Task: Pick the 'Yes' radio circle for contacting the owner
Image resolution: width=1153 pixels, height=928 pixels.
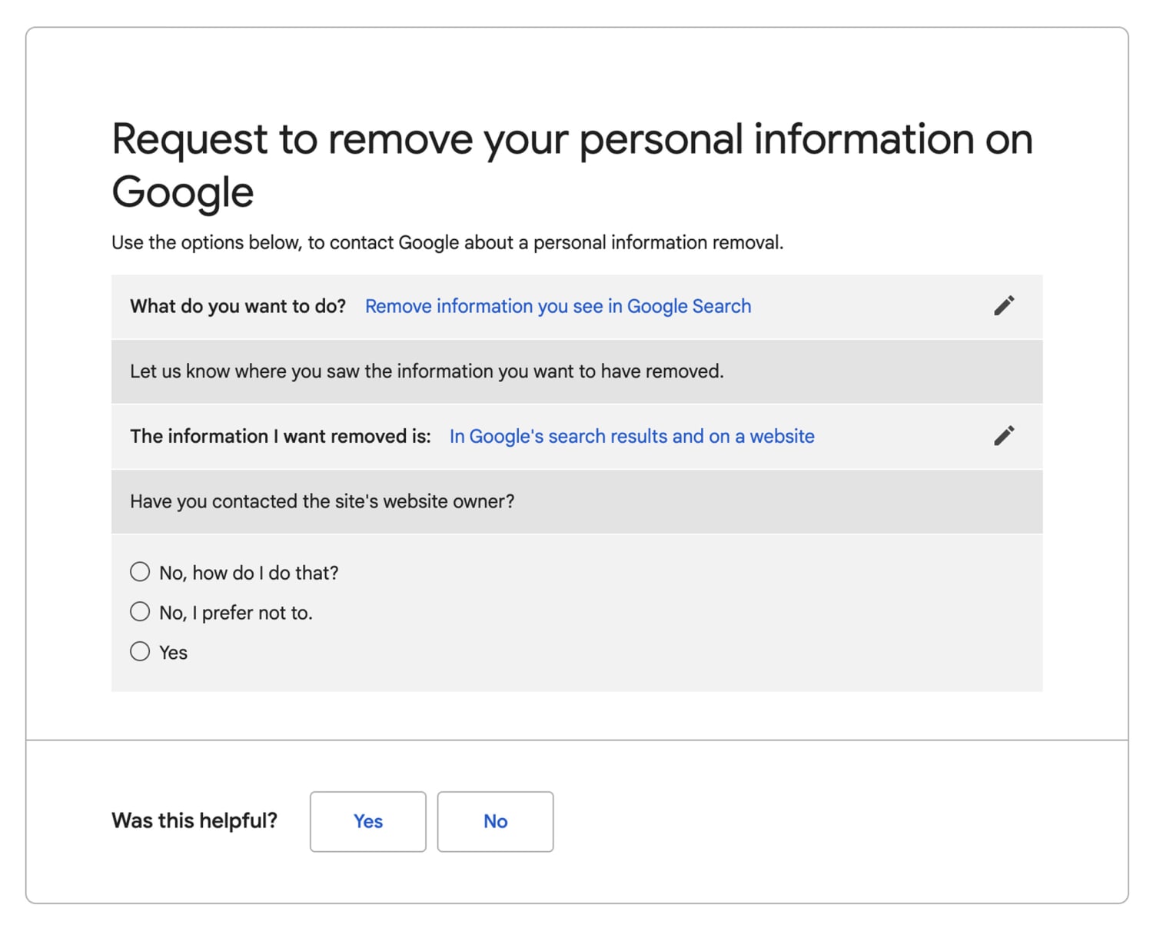Action: 140,652
